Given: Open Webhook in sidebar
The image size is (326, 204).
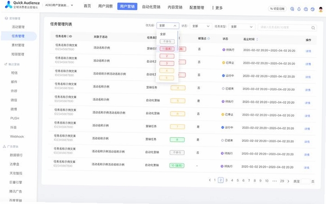Looking at the screenshot, I should point(17,137).
